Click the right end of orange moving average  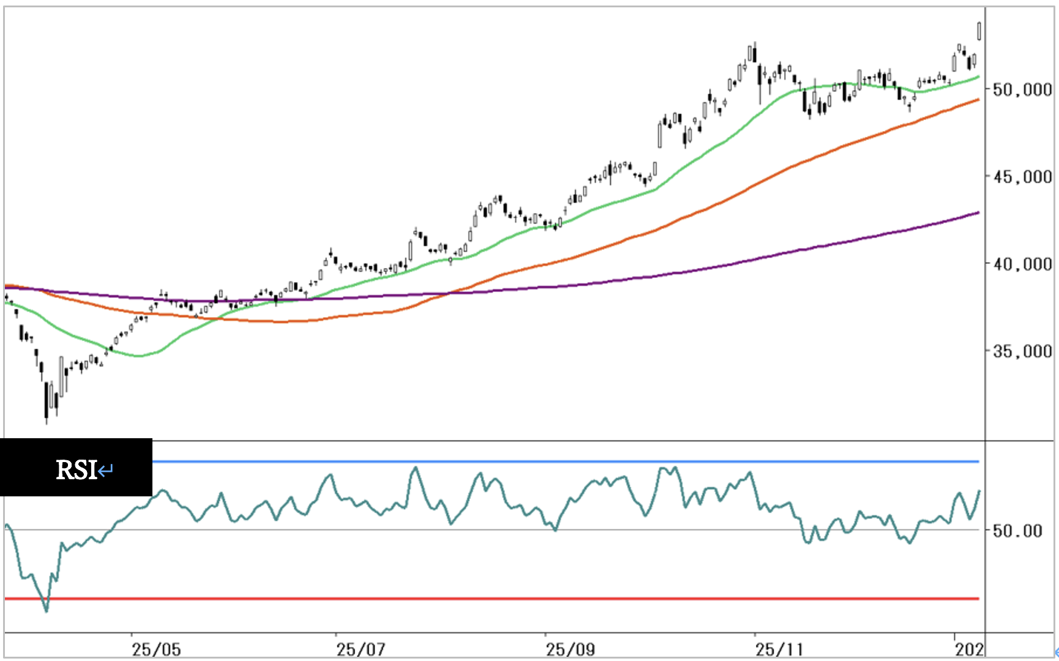click(978, 100)
